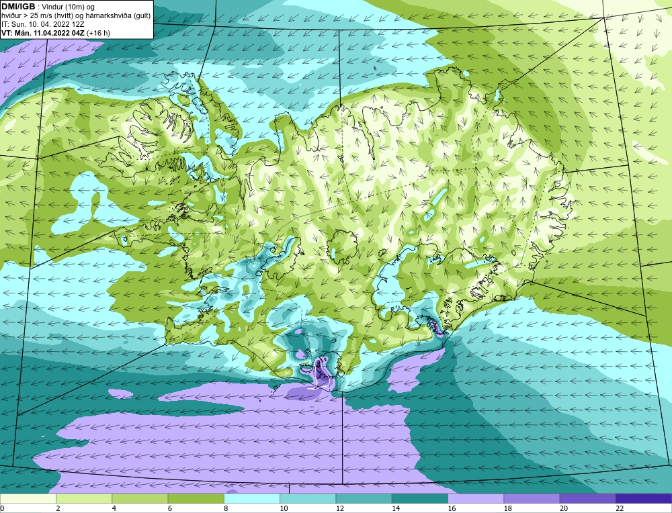Image resolution: width=672 pixels, height=513 pixels.
Task: Click the 14–16 m/s dark teal swatch
Action: point(420,498)
